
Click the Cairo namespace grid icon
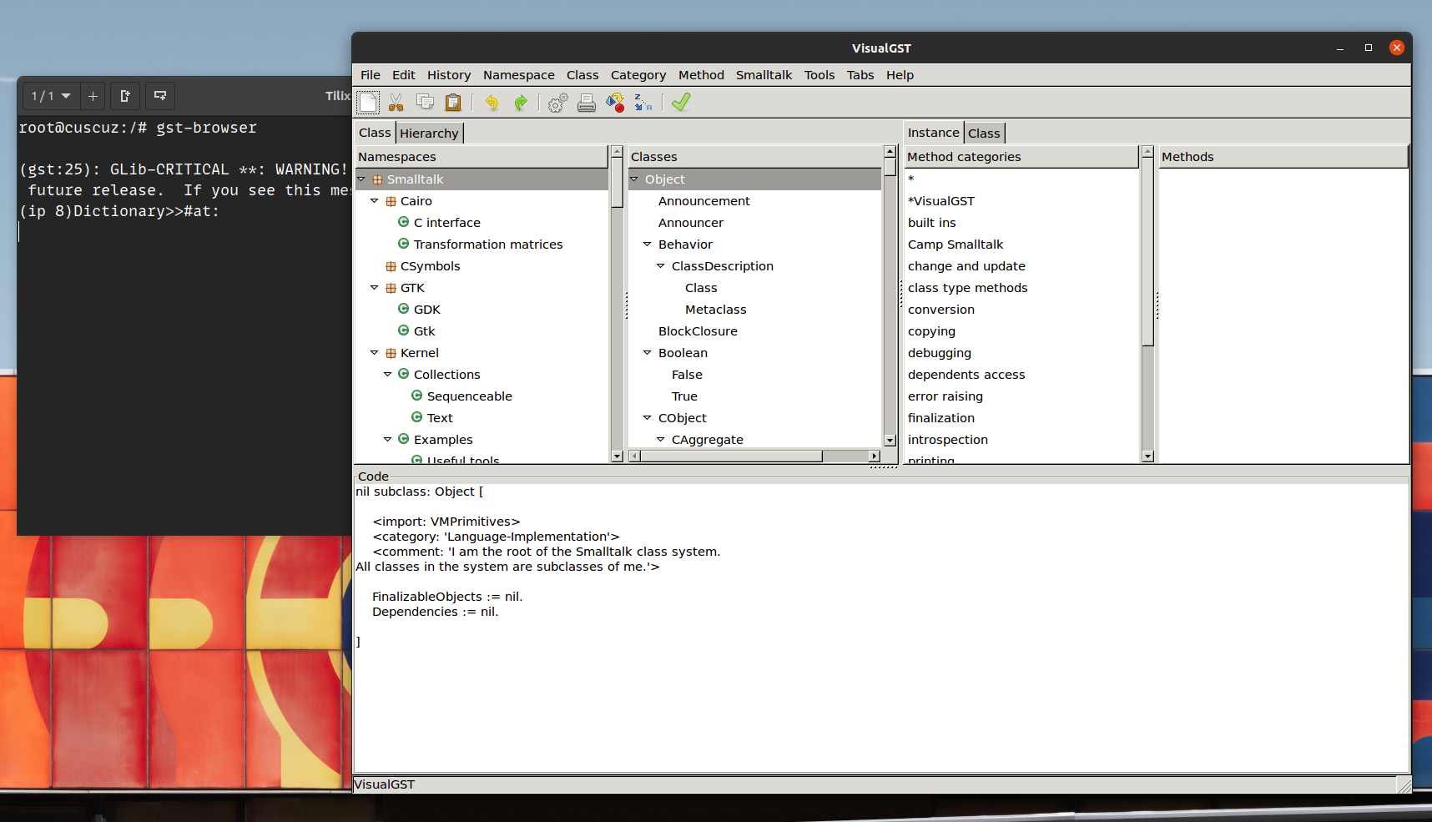(391, 201)
